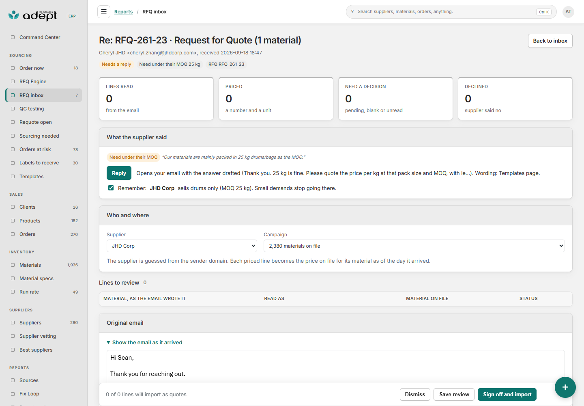The image size is (584, 406).
Task: Click the Dismiss button
Action: (x=415, y=395)
